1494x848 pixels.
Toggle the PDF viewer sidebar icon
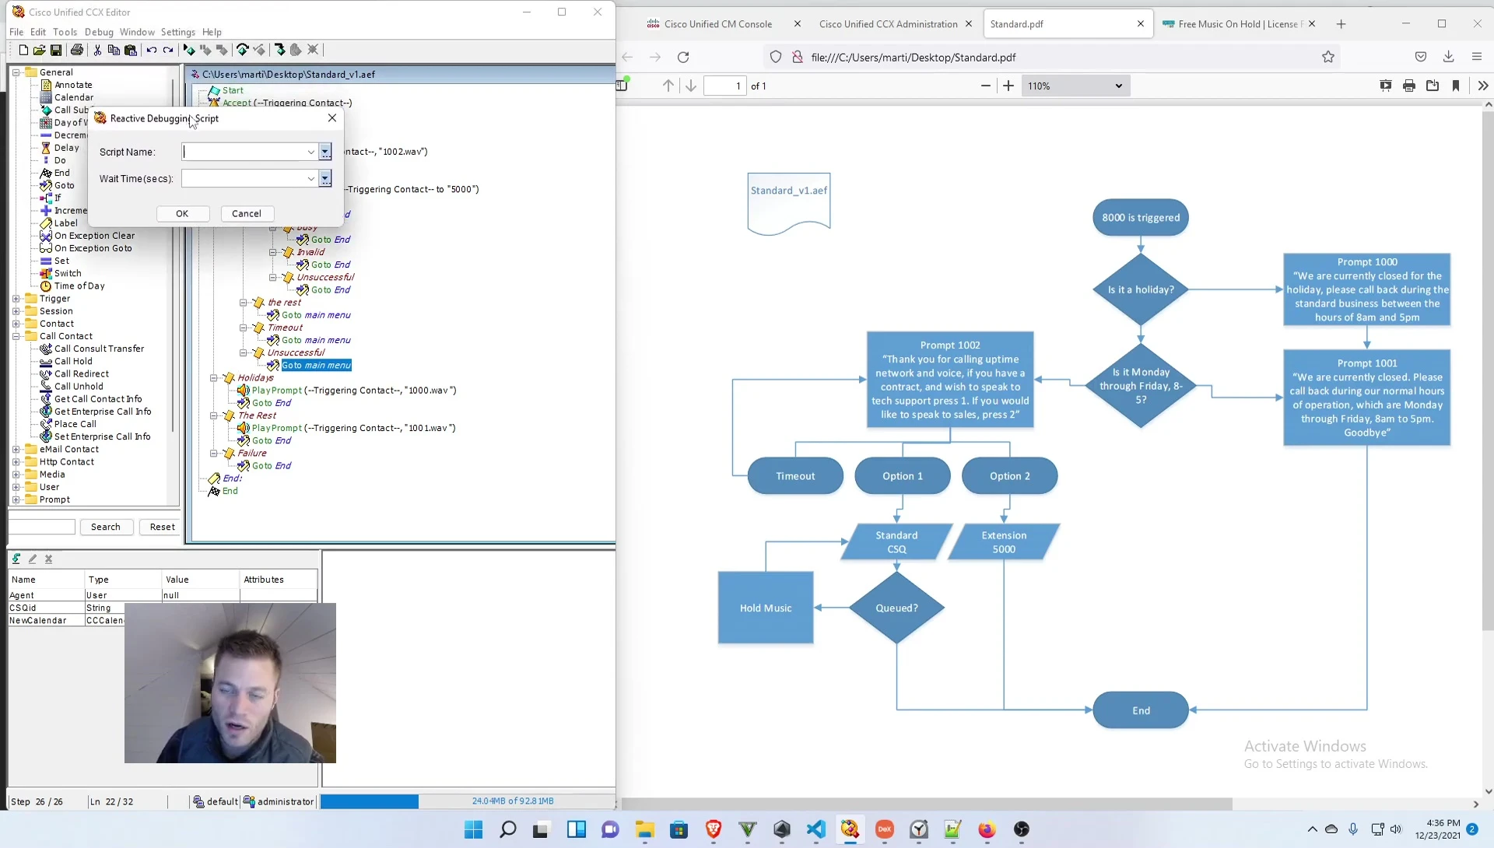point(622,85)
